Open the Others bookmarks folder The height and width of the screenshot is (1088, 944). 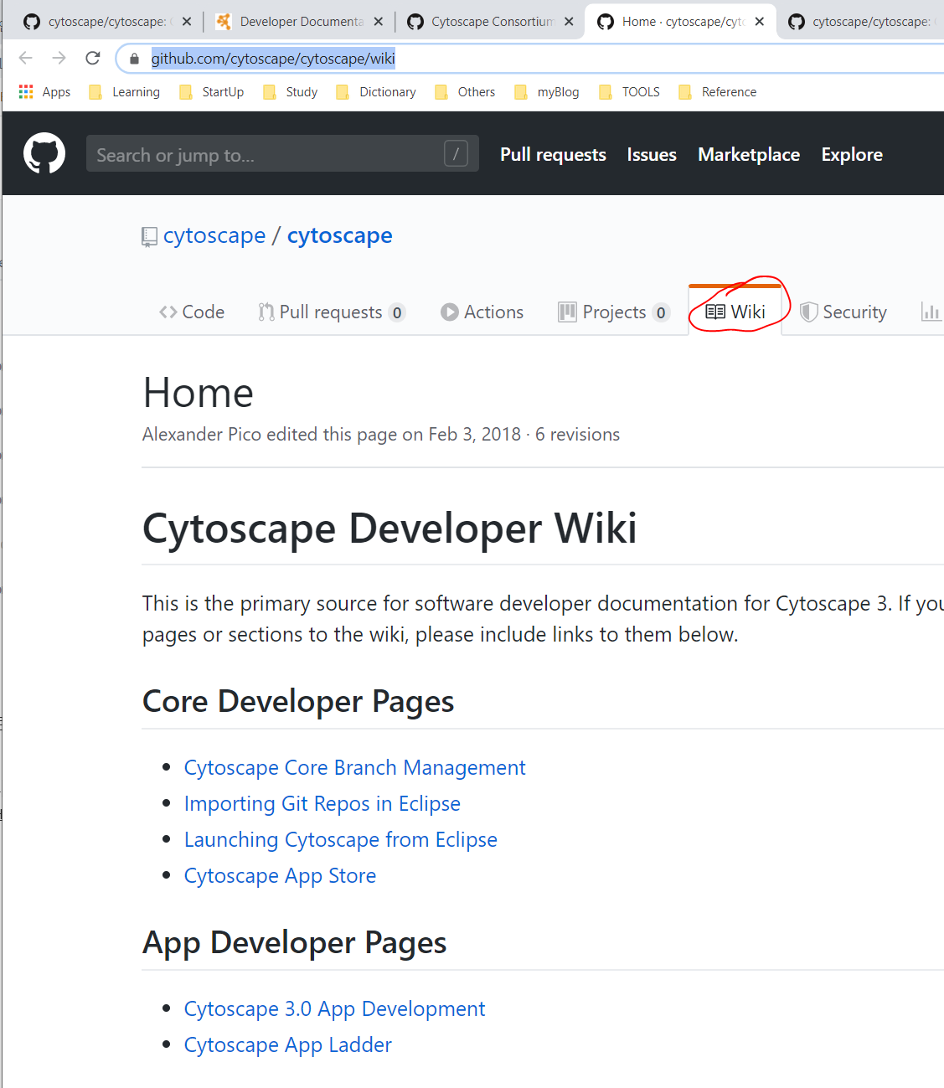(465, 91)
